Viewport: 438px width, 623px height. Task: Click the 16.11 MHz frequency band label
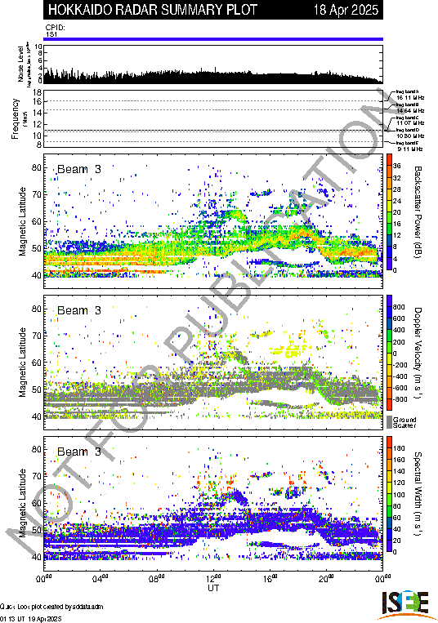(409, 97)
